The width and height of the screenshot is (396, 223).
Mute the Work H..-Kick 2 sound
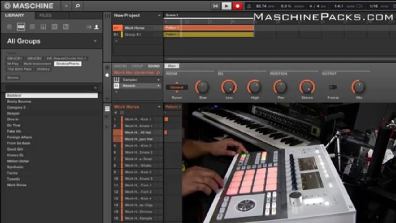pos(155,146)
